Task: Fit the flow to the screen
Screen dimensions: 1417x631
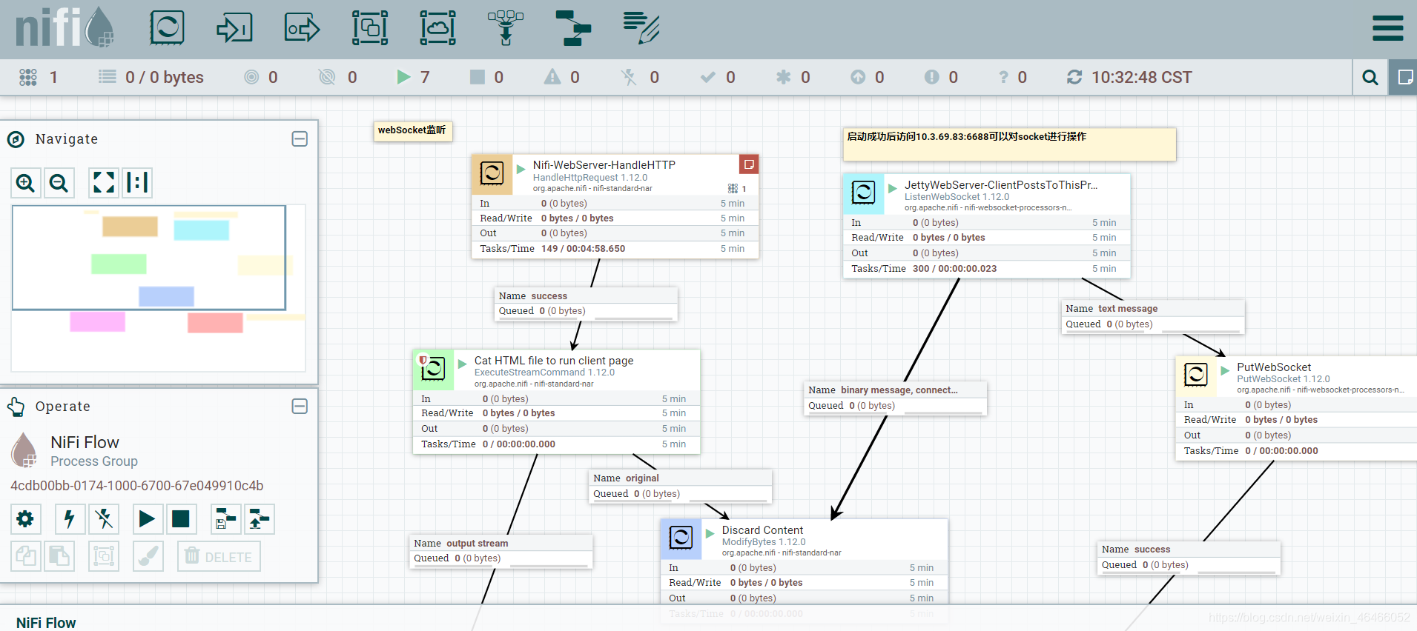Action: [104, 182]
